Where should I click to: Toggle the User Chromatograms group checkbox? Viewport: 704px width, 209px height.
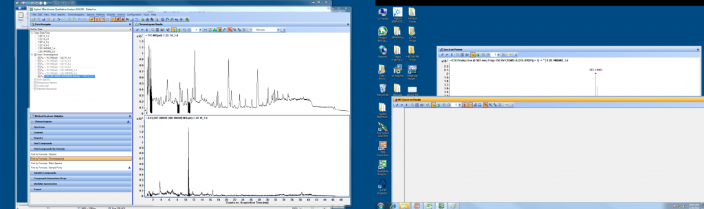[35, 55]
